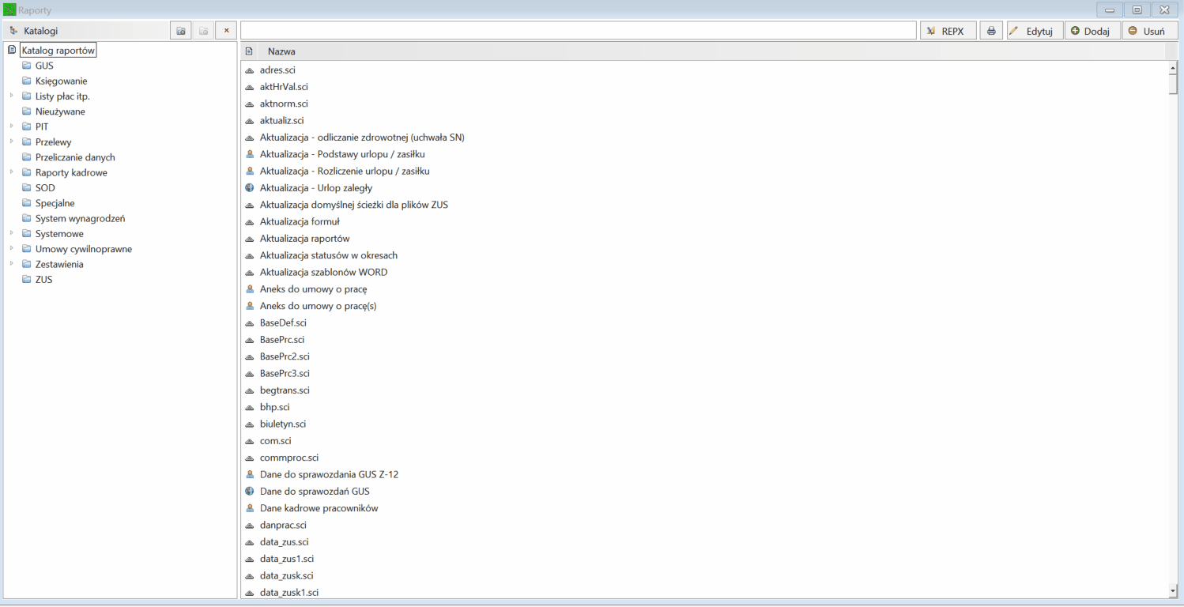Click the person icon beside Aktualizacja - Podstawy urlopu
This screenshot has width=1184, height=607.
(x=250, y=154)
